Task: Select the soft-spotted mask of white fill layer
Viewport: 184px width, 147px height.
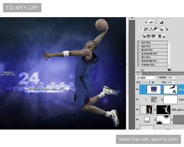Action: (x=163, y=120)
